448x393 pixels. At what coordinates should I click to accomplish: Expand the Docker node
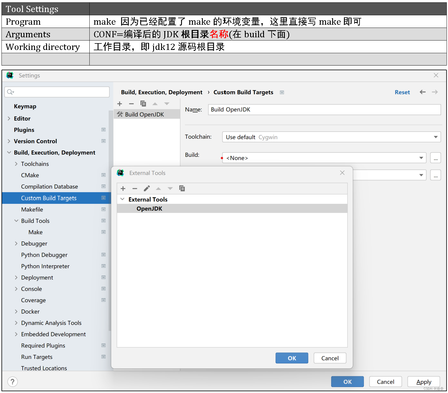click(16, 312)
